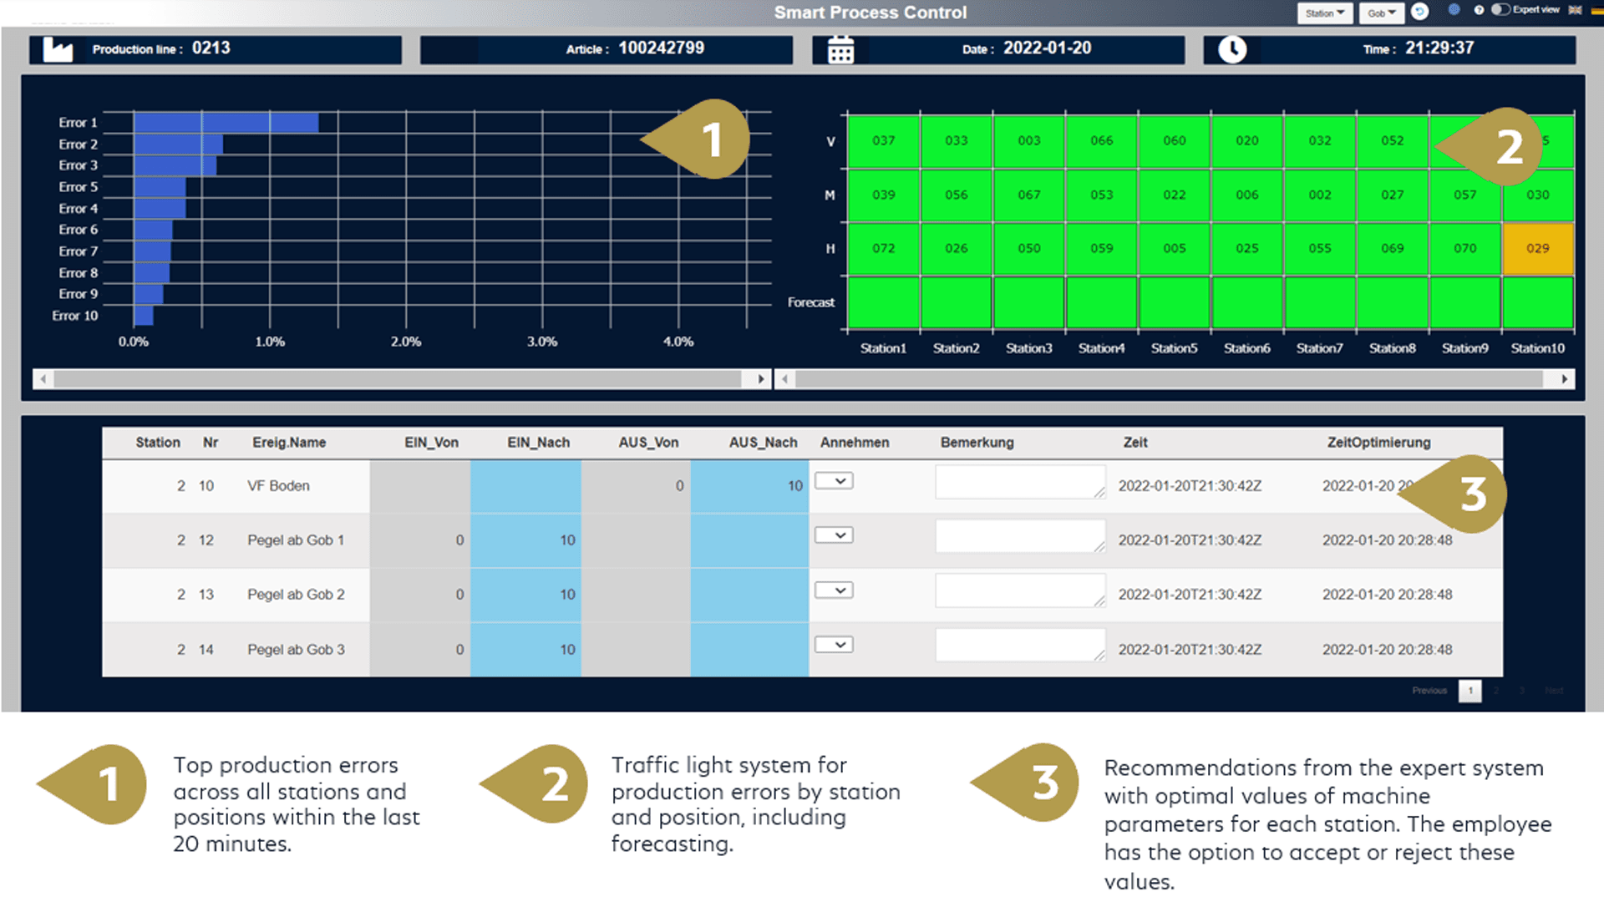Open Annehmen dropdown for Pegel ab Gob 1
Screen dimensions: 1604x902
[x=834, y=535]
